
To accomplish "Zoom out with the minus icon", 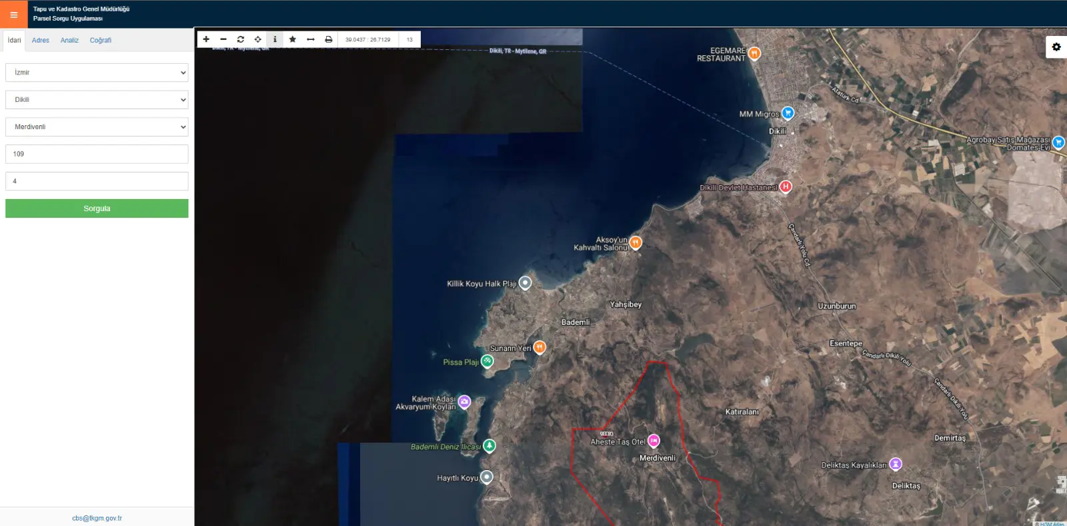I will (x=223, y=39).
